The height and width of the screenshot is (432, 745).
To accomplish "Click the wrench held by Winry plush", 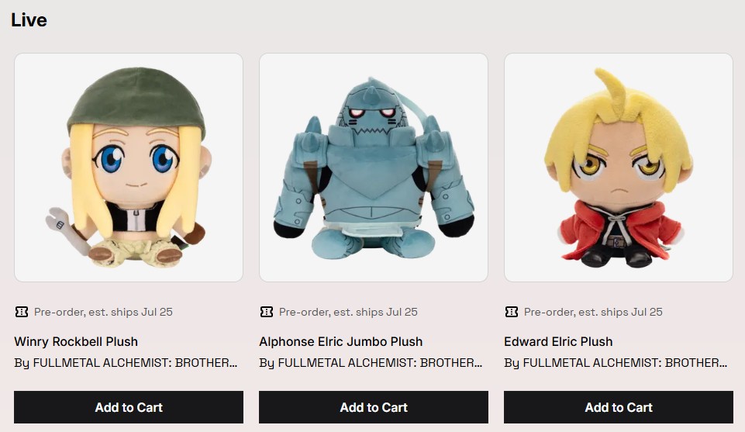I will (x=66, y=230).
